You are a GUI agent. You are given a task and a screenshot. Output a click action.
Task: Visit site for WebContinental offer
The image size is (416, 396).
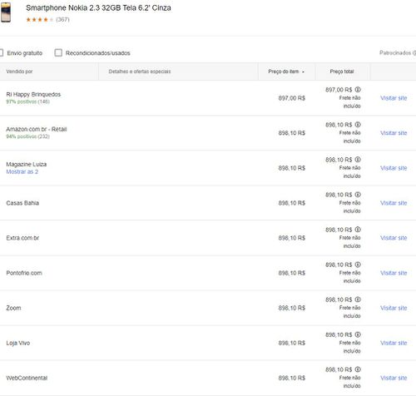click(394, 378)
